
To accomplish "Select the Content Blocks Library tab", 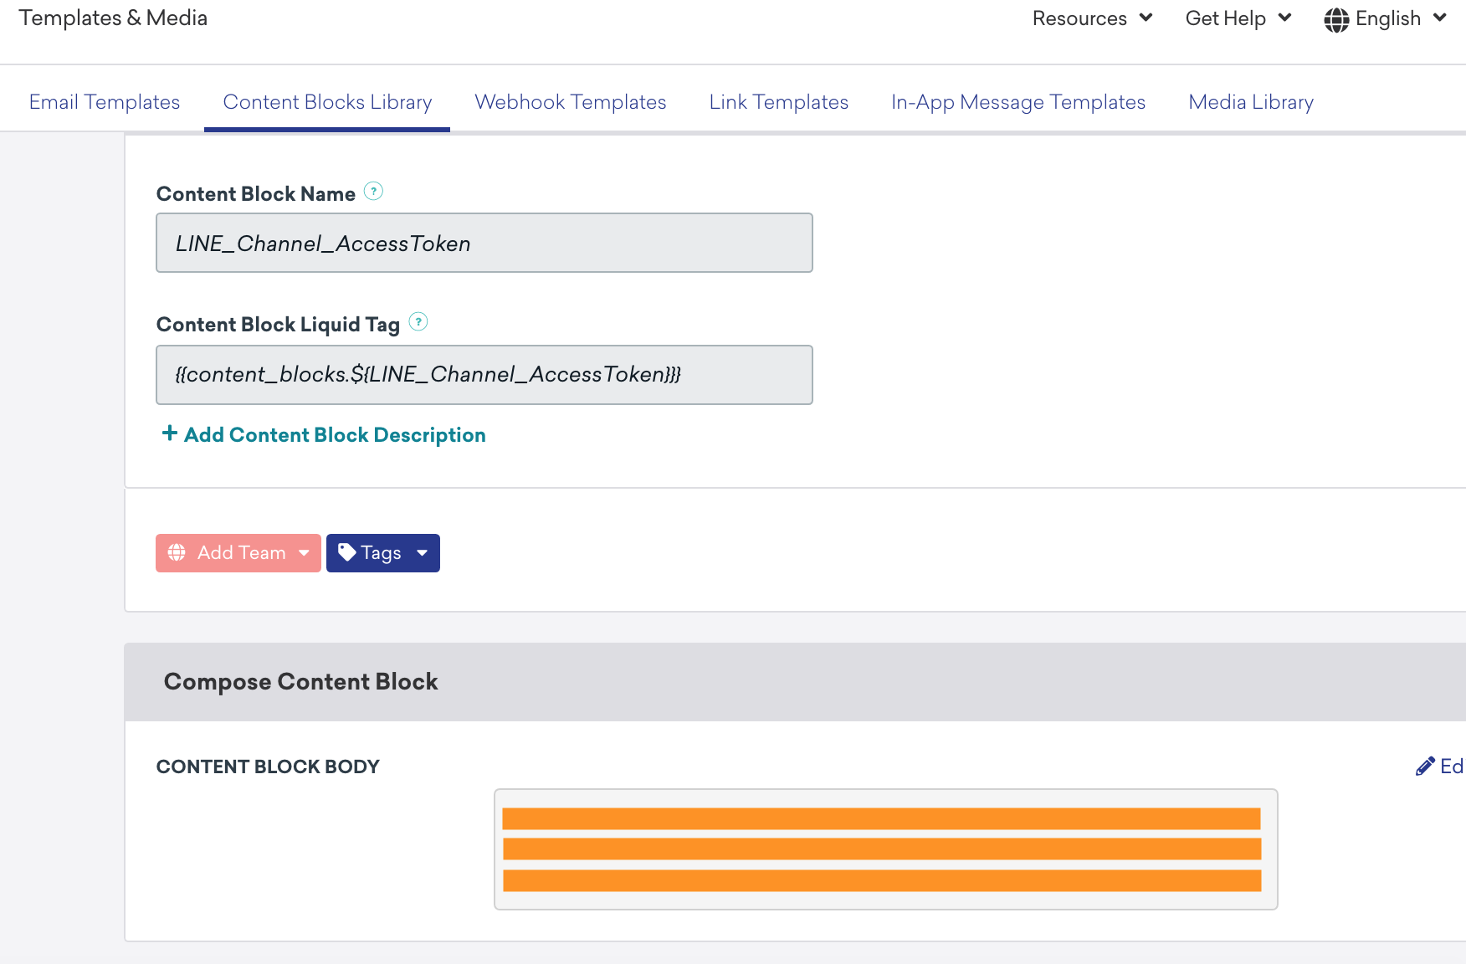I will [327, 102].
